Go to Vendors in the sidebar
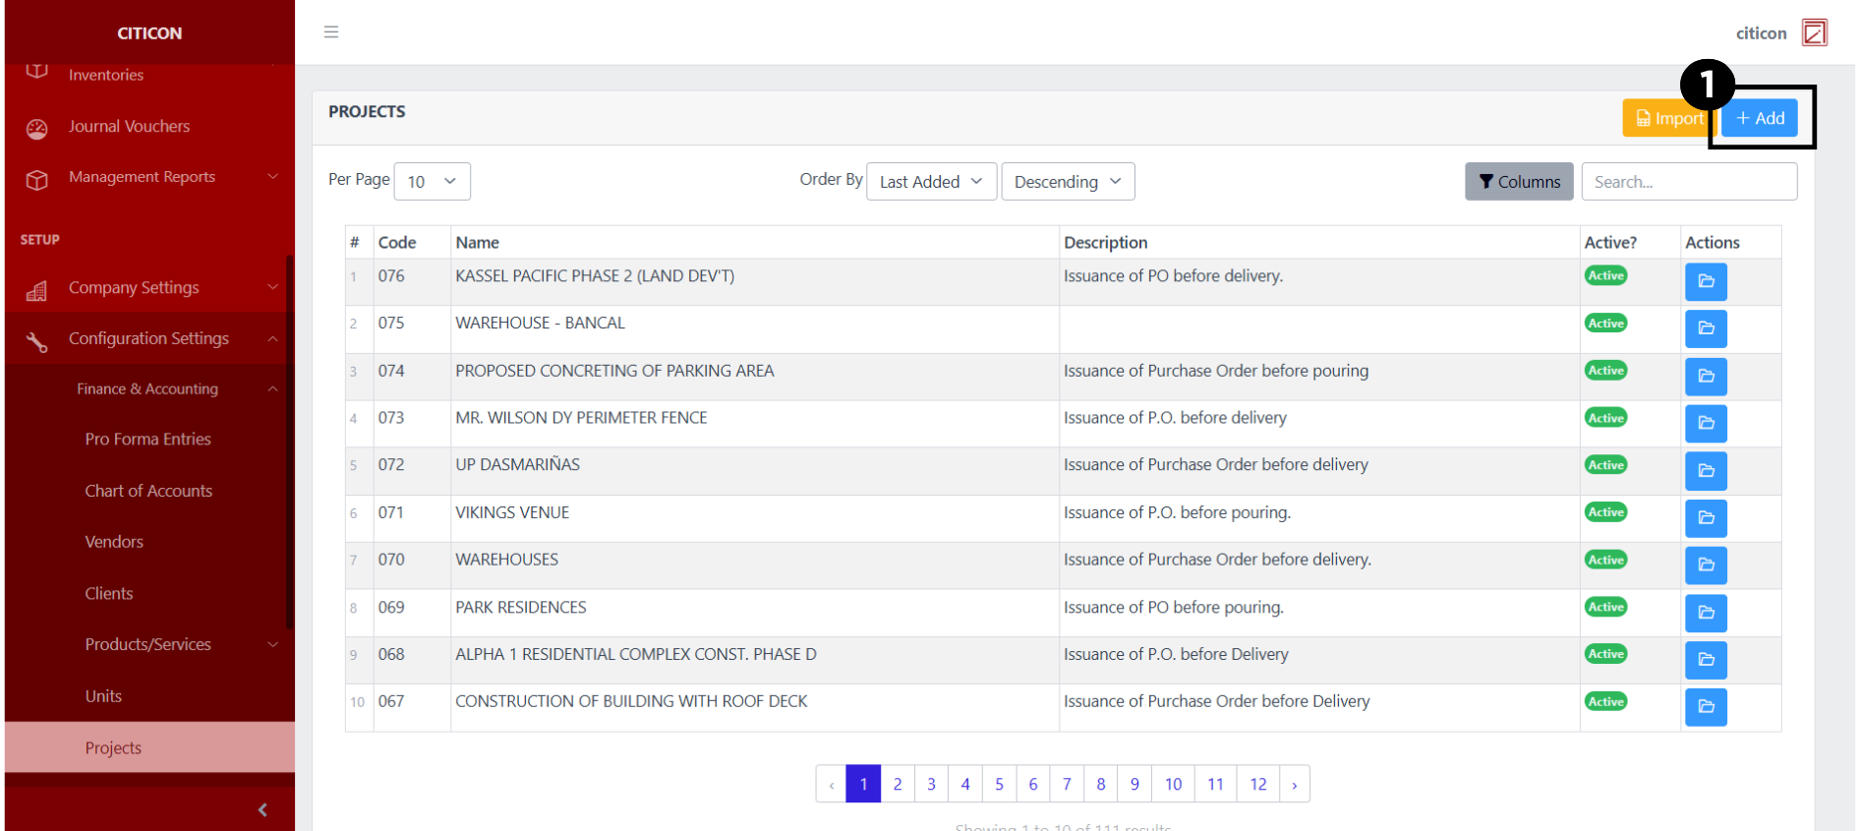 [x=114, y=542]
